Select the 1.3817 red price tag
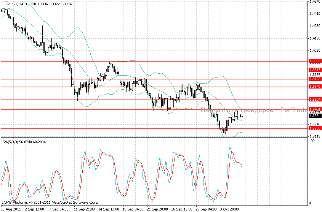The width and height of the screenshot is (322, 212). (x=314, y=70)
